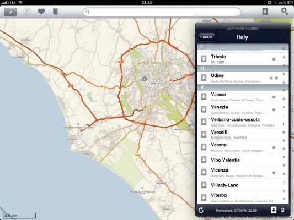Jump to index letter R
294x220 pixels.
(284, 166)
